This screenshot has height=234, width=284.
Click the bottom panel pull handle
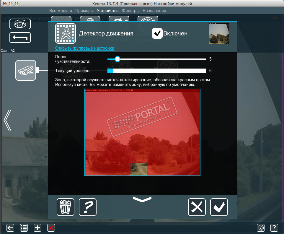(x=142, y=220)
